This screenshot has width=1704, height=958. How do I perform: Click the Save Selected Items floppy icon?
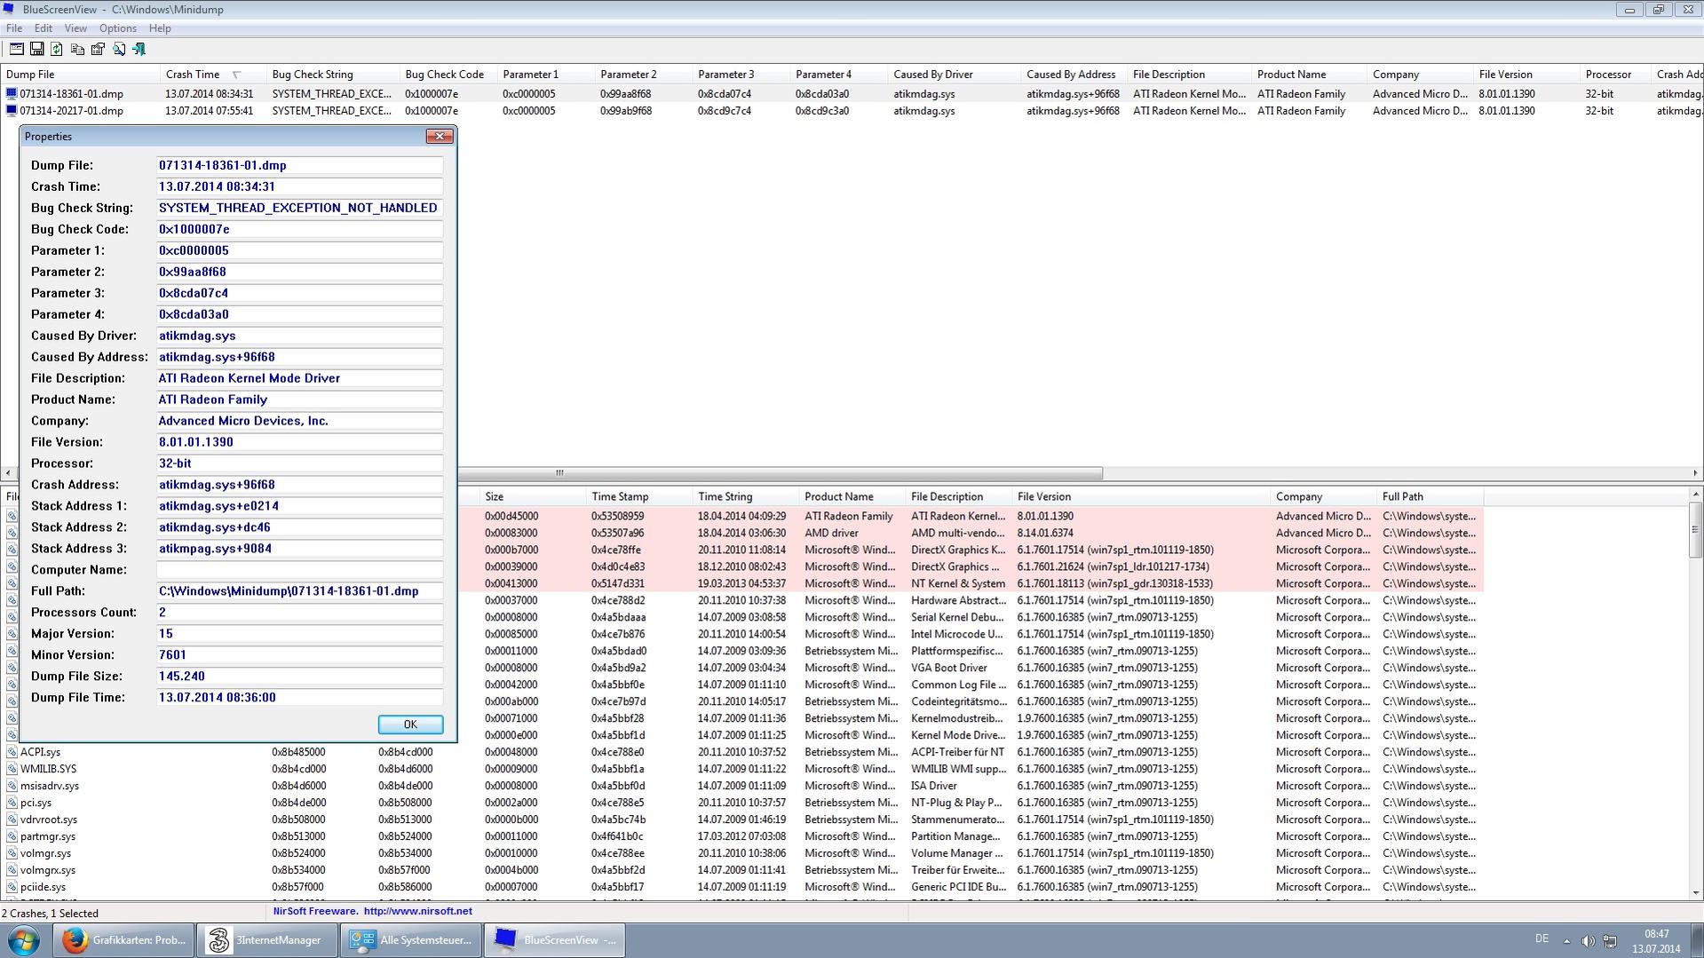36,49
